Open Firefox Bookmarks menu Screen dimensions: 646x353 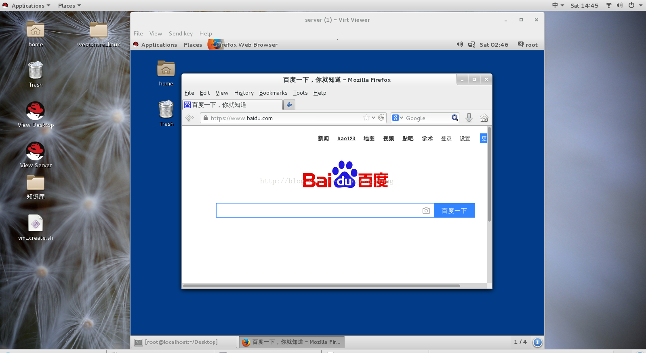274,93
